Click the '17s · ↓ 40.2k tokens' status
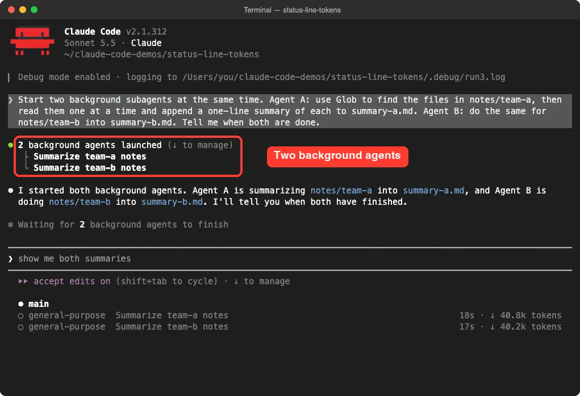580x396 pixels. pyautogui.click(x=510, y=327)
